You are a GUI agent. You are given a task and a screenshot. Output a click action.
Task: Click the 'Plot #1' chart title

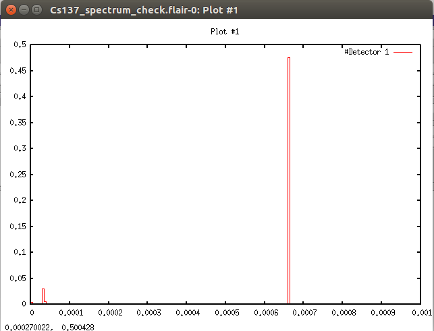[x=225, y=32]
